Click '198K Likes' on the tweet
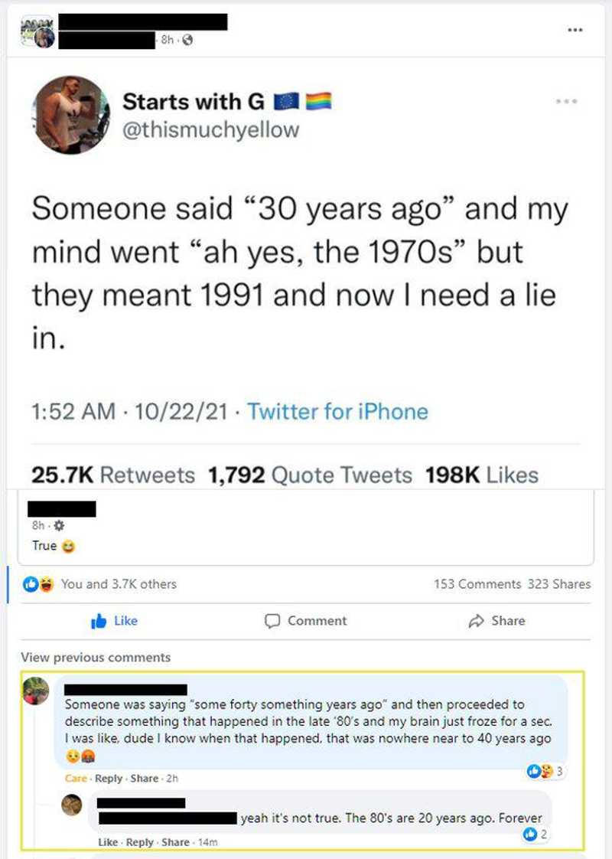This screenshot has width=612, height=859. tap(487, 474)
